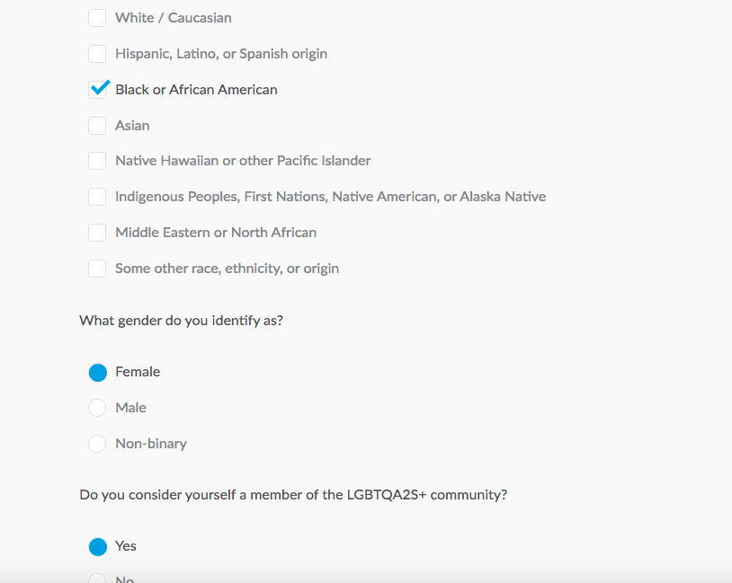Uncheck Black or African American checkbox
This screenshot has width=732, height=583.
[x=97, y=90]
